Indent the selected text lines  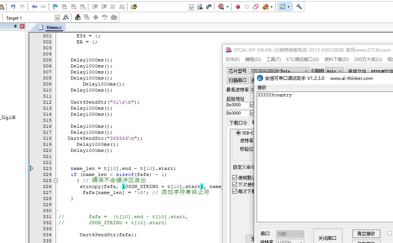pos(95,7)
